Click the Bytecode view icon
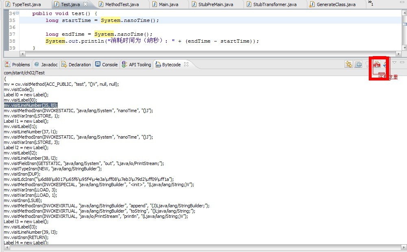Screen dimensions: 407x252 (x=158, y=65)
